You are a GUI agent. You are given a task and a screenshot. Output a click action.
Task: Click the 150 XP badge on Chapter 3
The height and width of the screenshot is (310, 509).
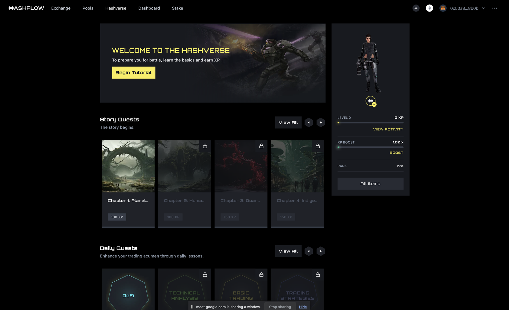click(x=230, y=217)
